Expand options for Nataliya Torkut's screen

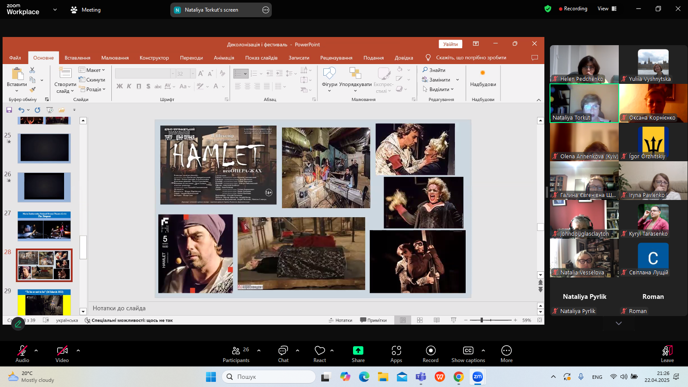266,10
